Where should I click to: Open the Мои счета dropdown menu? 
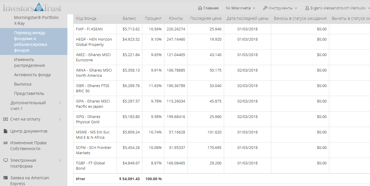(x=241, y=8)
